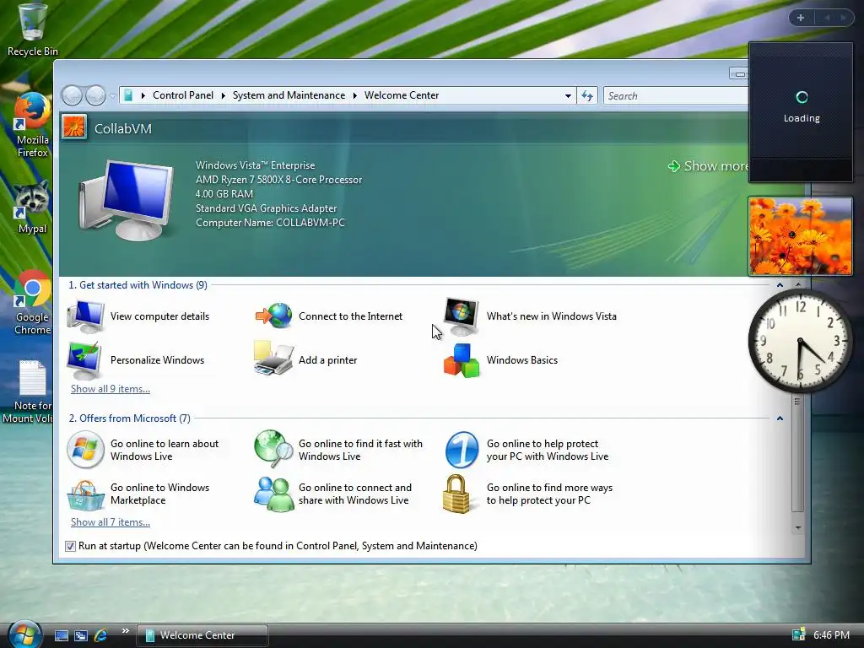The image size is (864, 648).
Task: Expand the Quick Launch overflow chevron
Action: click(126, 630)
